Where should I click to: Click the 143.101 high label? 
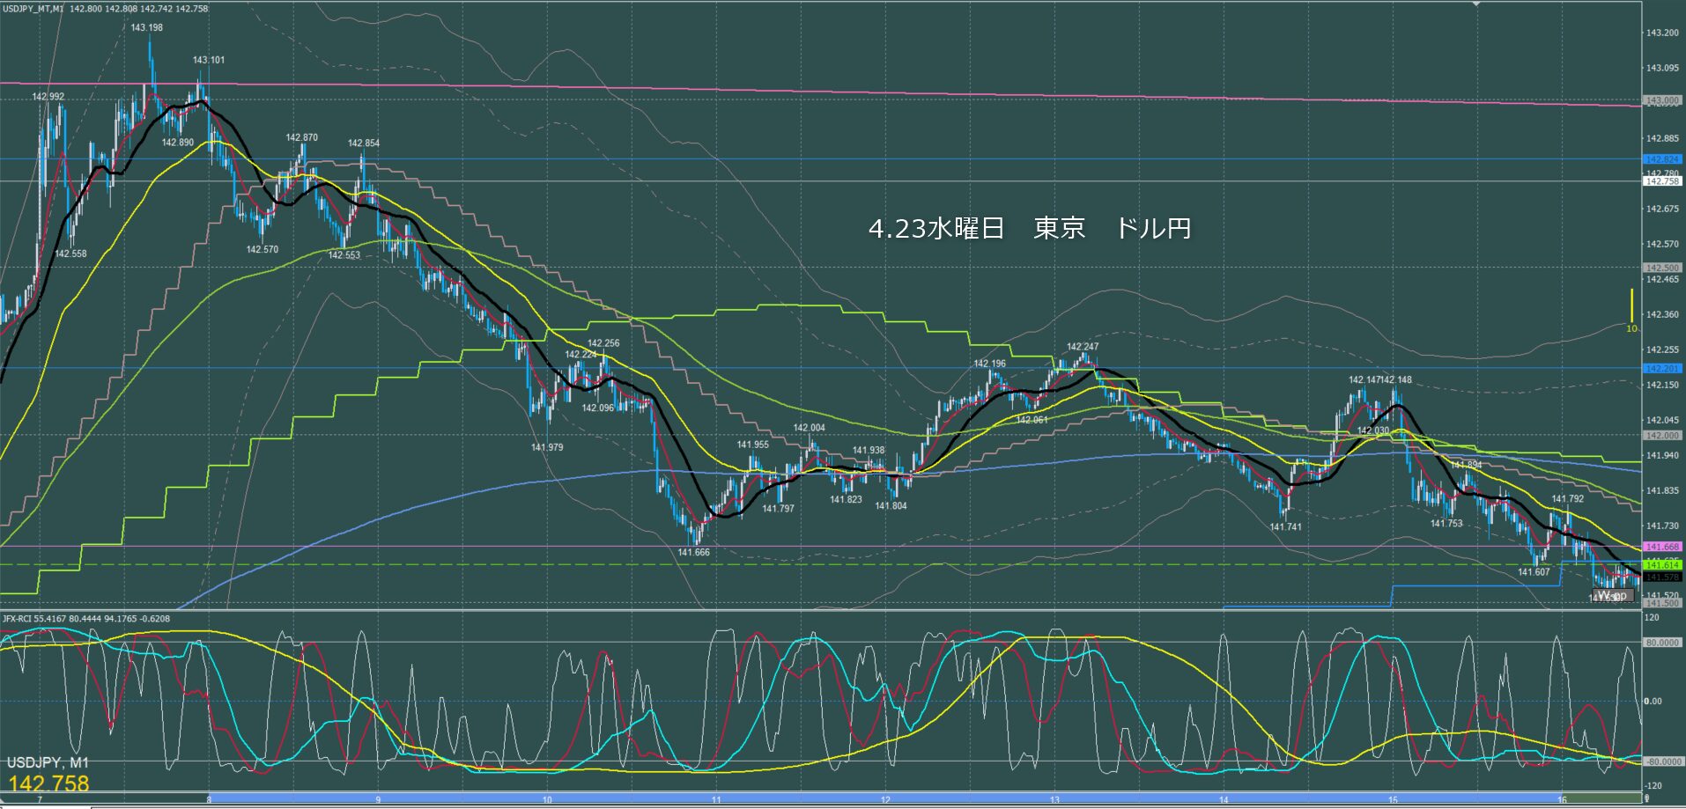209,61
